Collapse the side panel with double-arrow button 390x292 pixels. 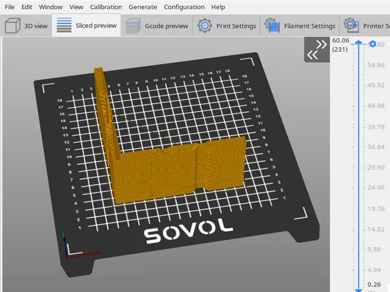pos(317,50)
